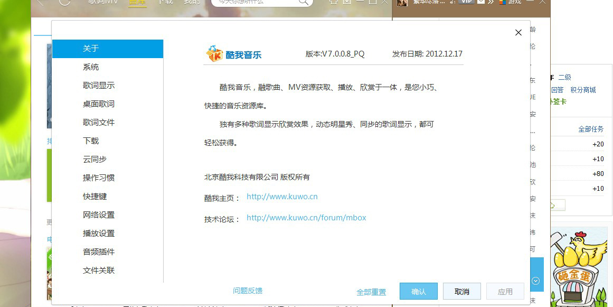Screen dimensions: 613x307
Task: Close the settings dialog with X
Action: click(x=518, y=33)
